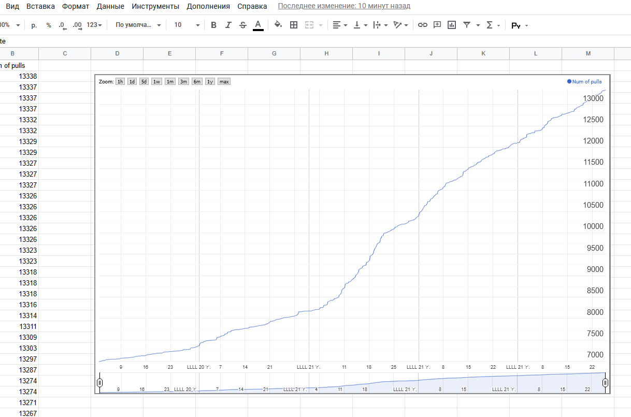The image size is (631, 417).
Task: Open the font size dropdown showing 10
Action: tap(187, 25)
